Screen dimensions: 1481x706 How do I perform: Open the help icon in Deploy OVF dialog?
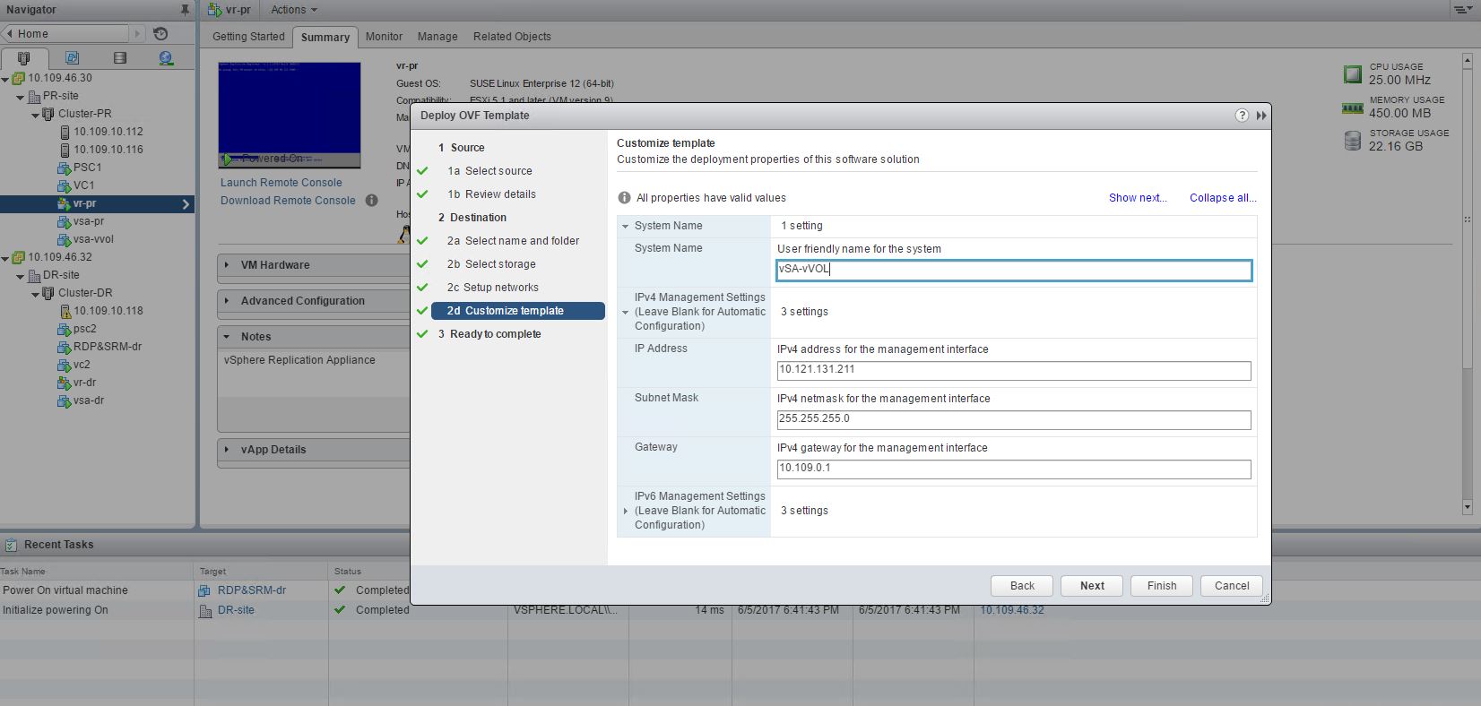point(1241,116)
